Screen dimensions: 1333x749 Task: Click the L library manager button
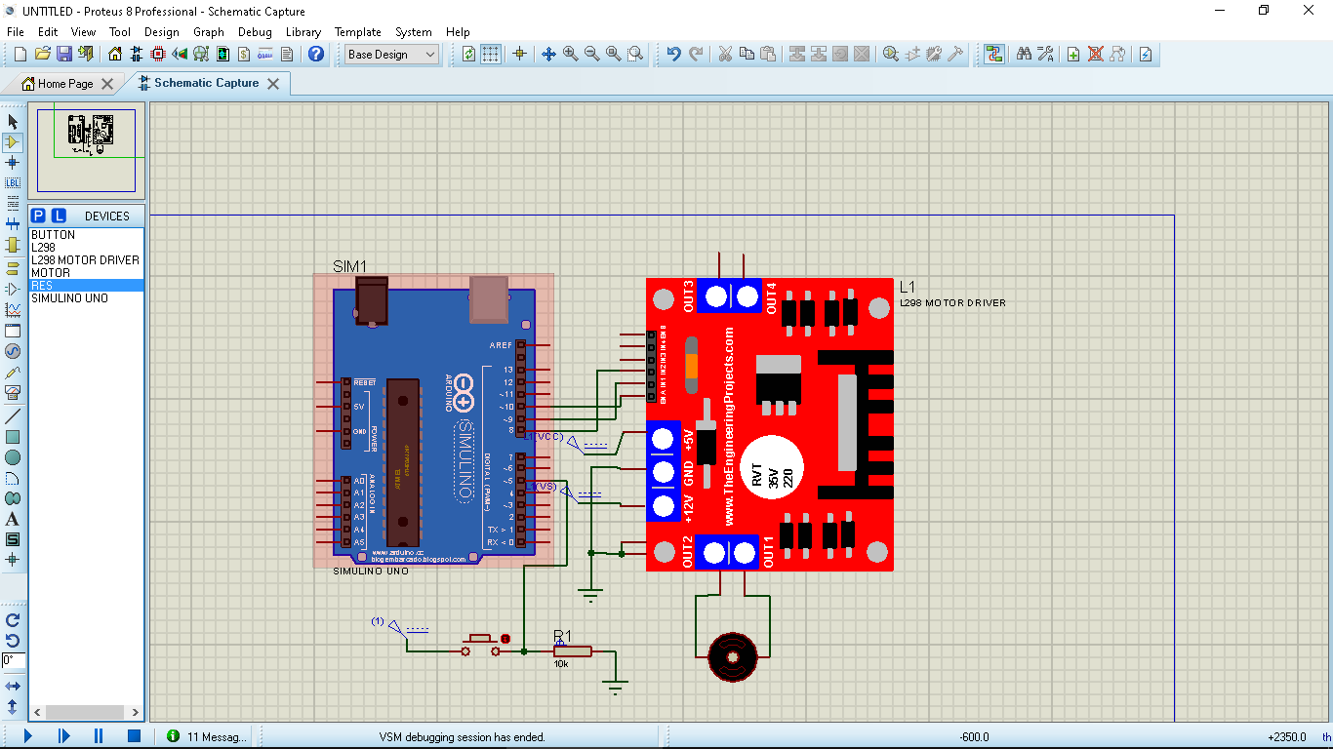click(59, 216)
